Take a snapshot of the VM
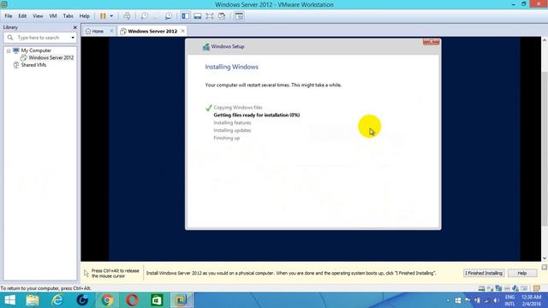 (x=144, y=16)
